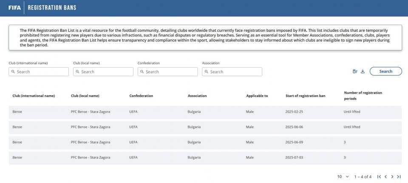Click the REGISTRATION BANS header title
This screenshot has width=408, height=183.
[52, 8]
